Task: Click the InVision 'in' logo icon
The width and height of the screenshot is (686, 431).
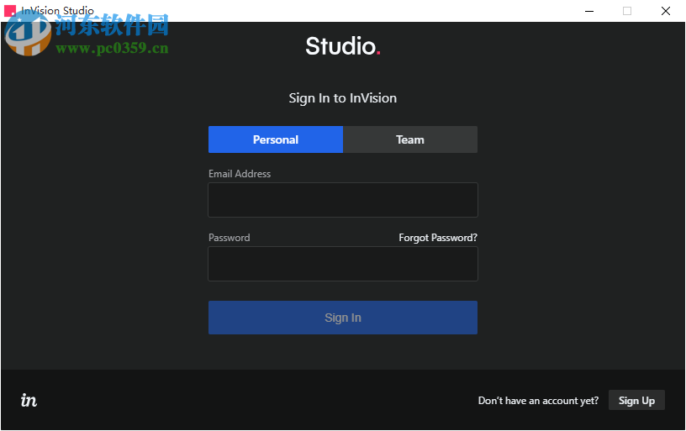Action: pos(29,400)
